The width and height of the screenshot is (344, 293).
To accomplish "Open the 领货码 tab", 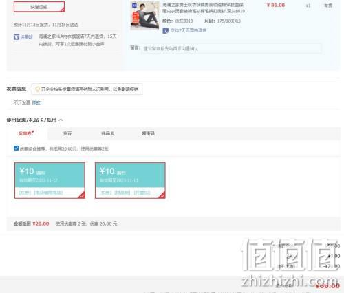I will (x=148, y=133).
